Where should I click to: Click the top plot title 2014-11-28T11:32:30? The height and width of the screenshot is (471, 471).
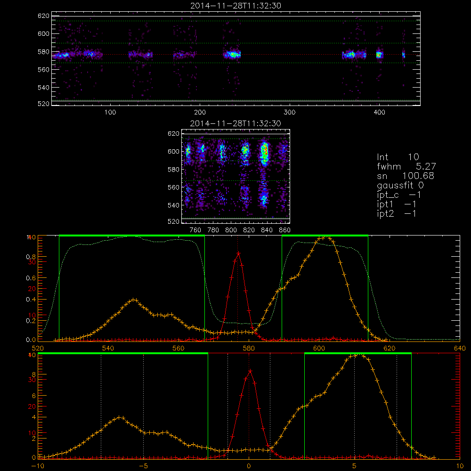[235, 6]
